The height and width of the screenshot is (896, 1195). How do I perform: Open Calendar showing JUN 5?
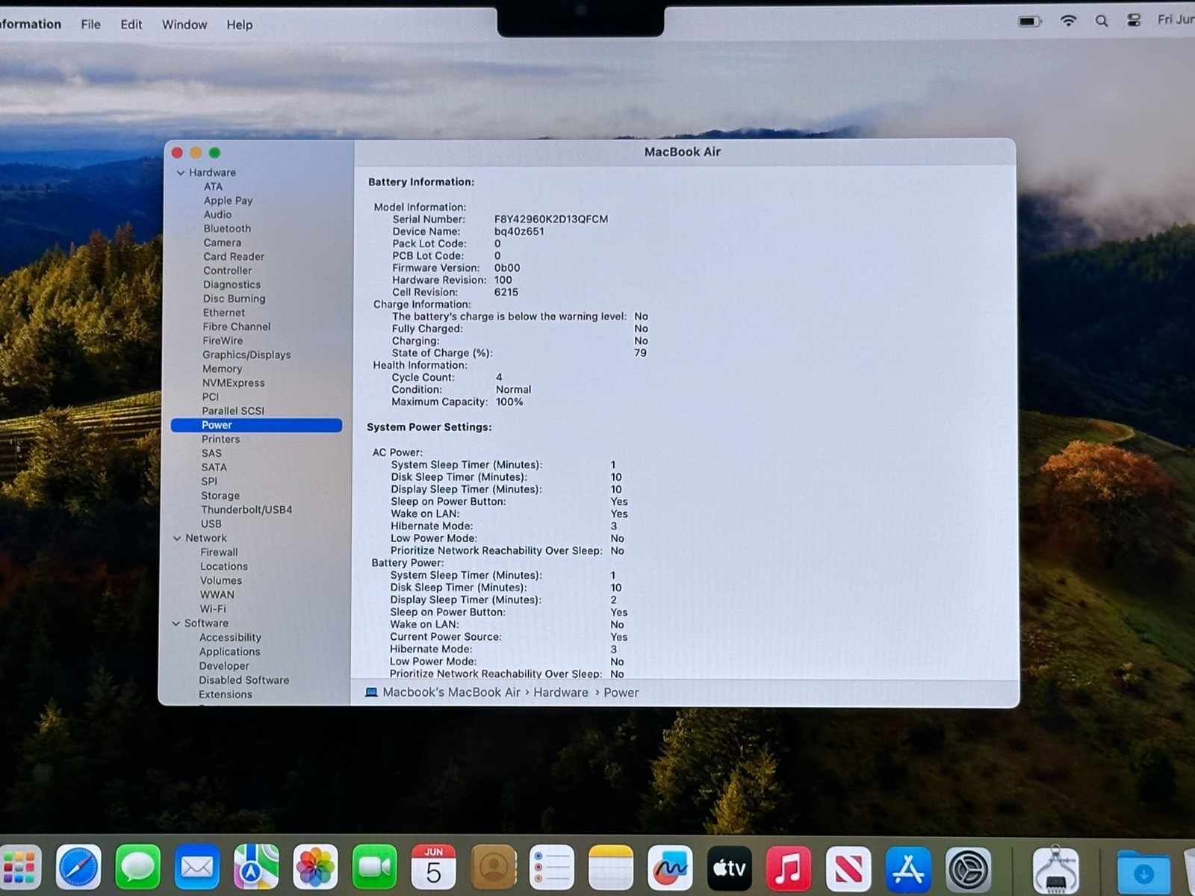pos(433,868)
